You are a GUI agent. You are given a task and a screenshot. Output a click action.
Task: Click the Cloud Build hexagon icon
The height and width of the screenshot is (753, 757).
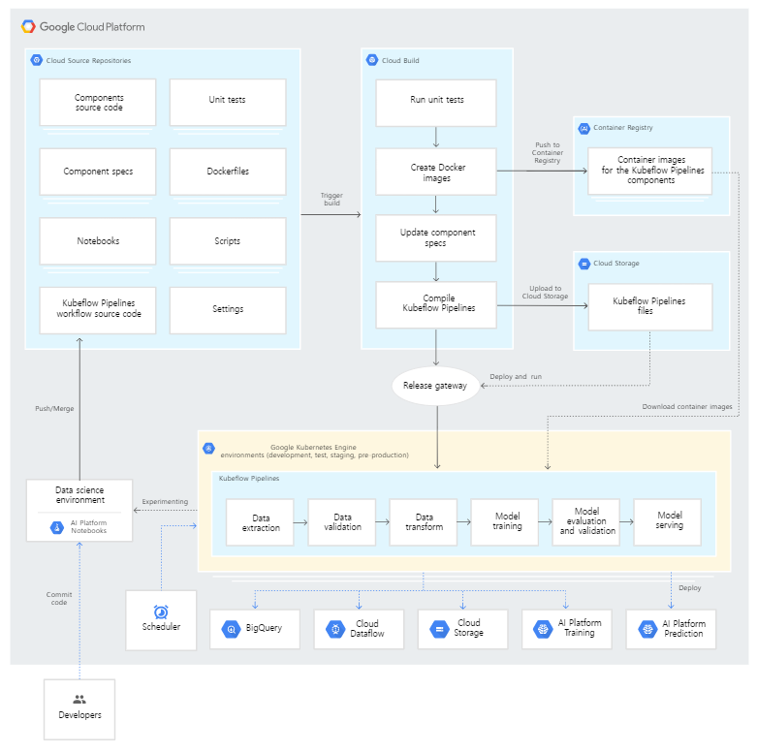(372, 60)
